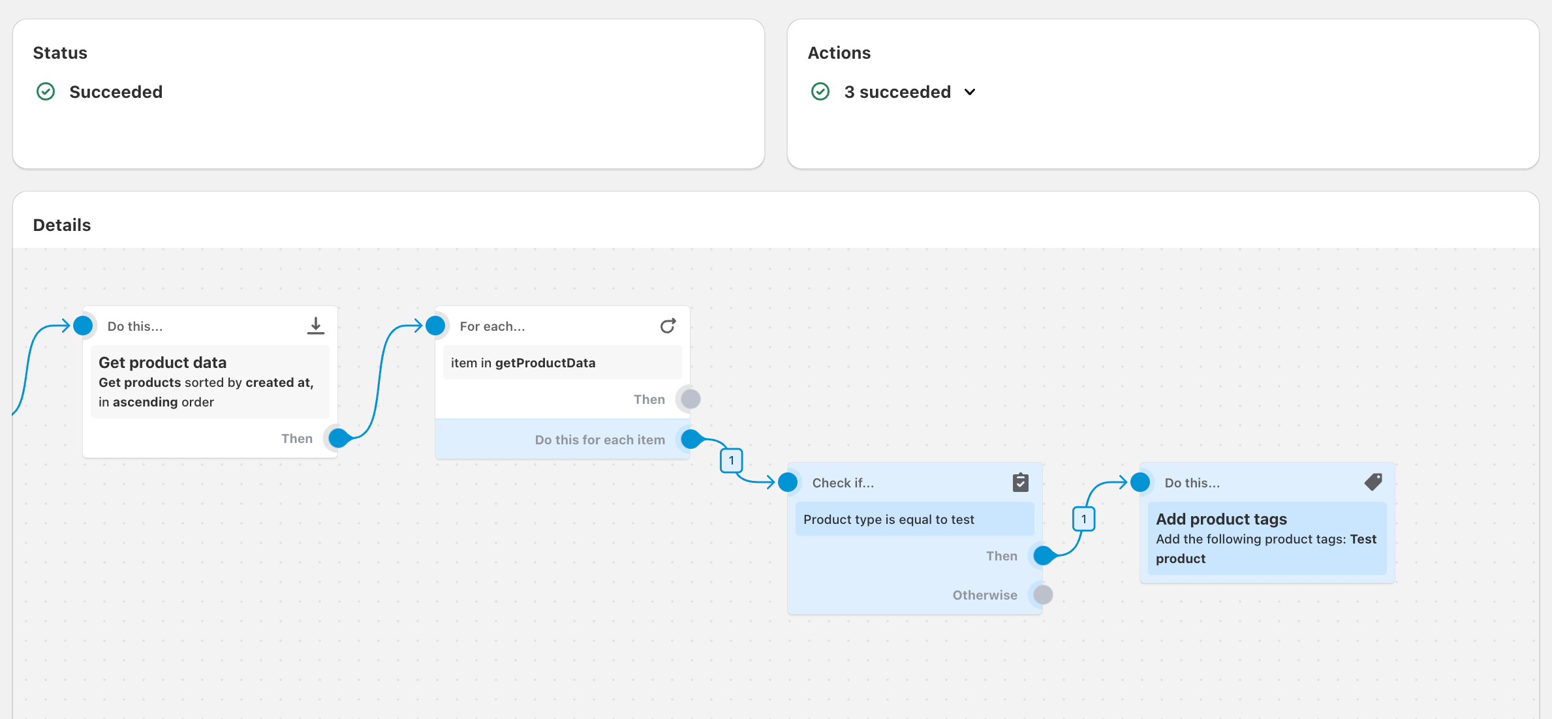Click the succeeded checkmark icon in Actions panel
The height and width of the screenshot is (719, 1552).
click(822, 91)
